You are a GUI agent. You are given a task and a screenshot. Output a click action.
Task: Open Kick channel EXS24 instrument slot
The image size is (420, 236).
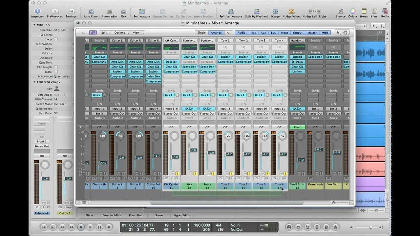189,109
